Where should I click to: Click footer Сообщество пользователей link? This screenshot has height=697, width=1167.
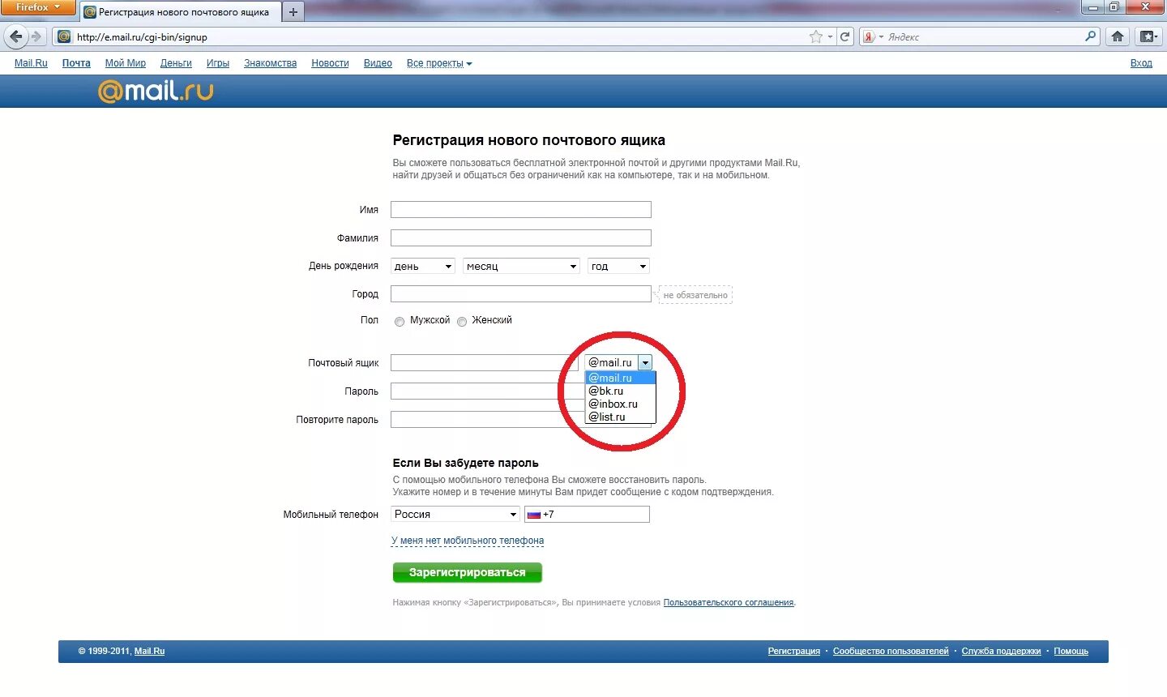[x=891, y=651]
